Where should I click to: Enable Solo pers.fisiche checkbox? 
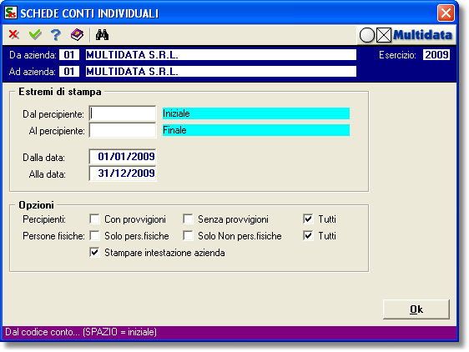coord(94,236)
